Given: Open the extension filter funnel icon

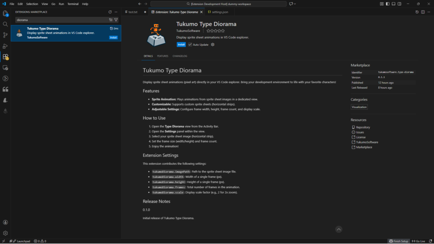Looking at the screenshot, I should [x=116, y=20].
